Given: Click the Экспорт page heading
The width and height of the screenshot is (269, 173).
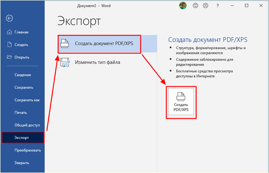Looking at the screenshot, I should pyautogui.click(x=79, y=21).
